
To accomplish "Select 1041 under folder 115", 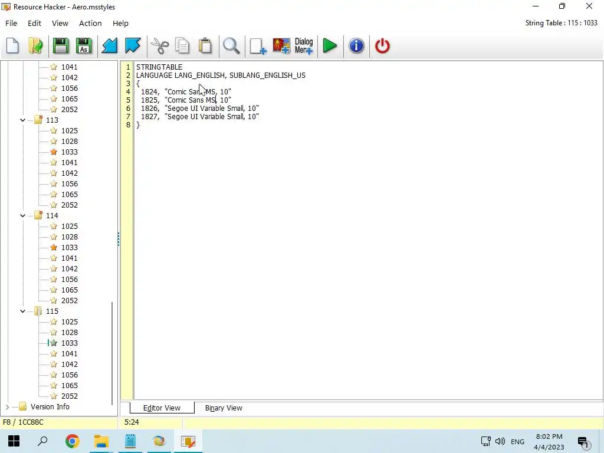I will pos(70,354).
